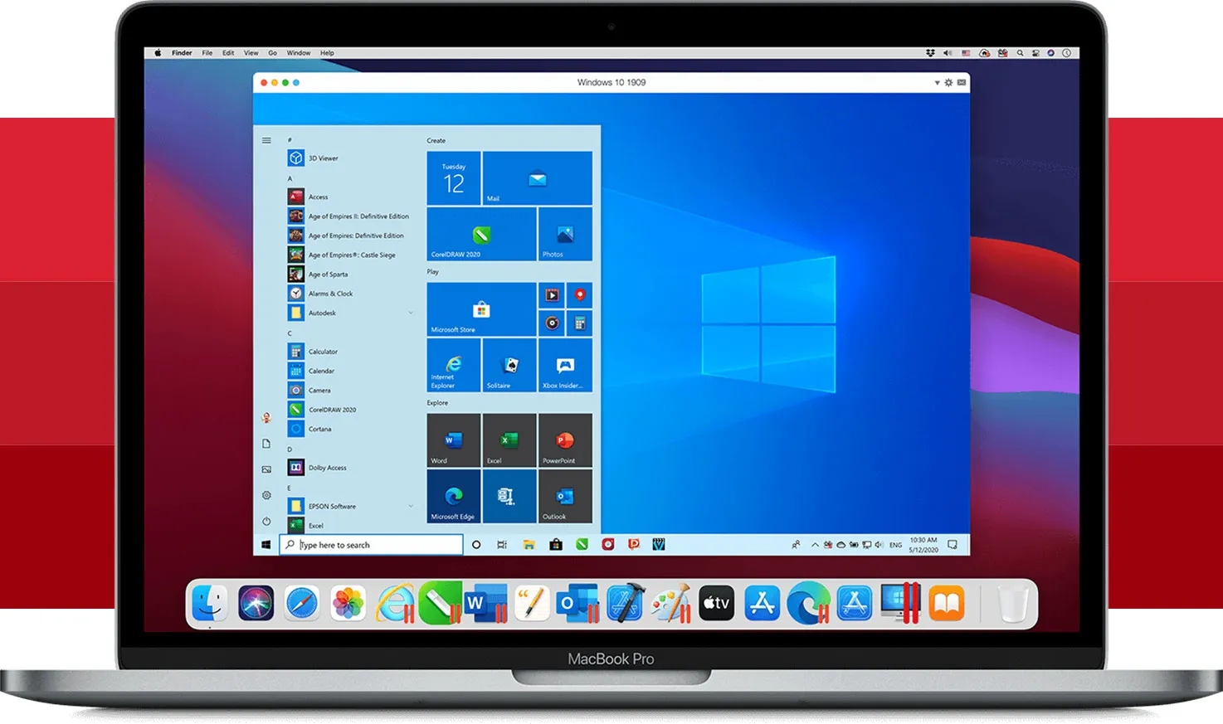Image resolution: width=1223 pixels, height=724 pixels.
Task: Open the Xbox Insider tile
Action: coord(565,365)
